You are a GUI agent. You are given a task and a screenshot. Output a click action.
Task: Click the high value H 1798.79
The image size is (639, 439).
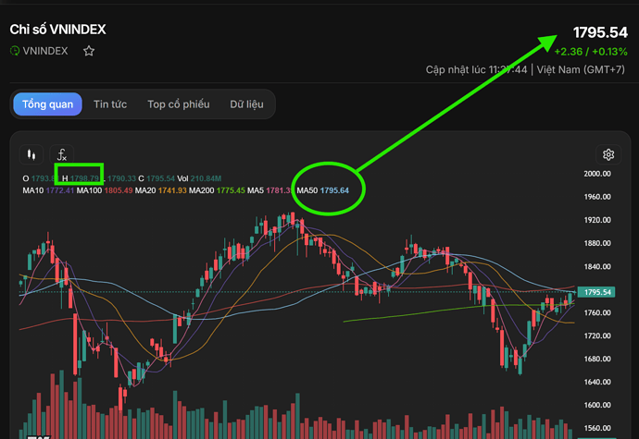coord(81,178)
